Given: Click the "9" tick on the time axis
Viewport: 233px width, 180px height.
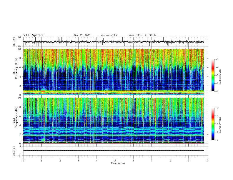Looking at the screenshot, I should click(x=188, y=161).
